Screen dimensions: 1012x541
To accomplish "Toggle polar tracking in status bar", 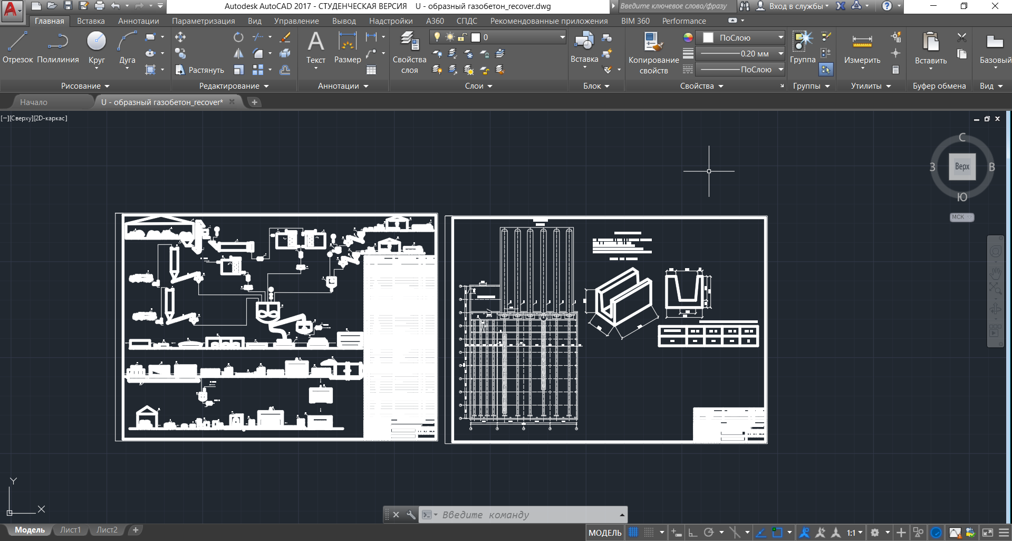I will tap(709, 533).
